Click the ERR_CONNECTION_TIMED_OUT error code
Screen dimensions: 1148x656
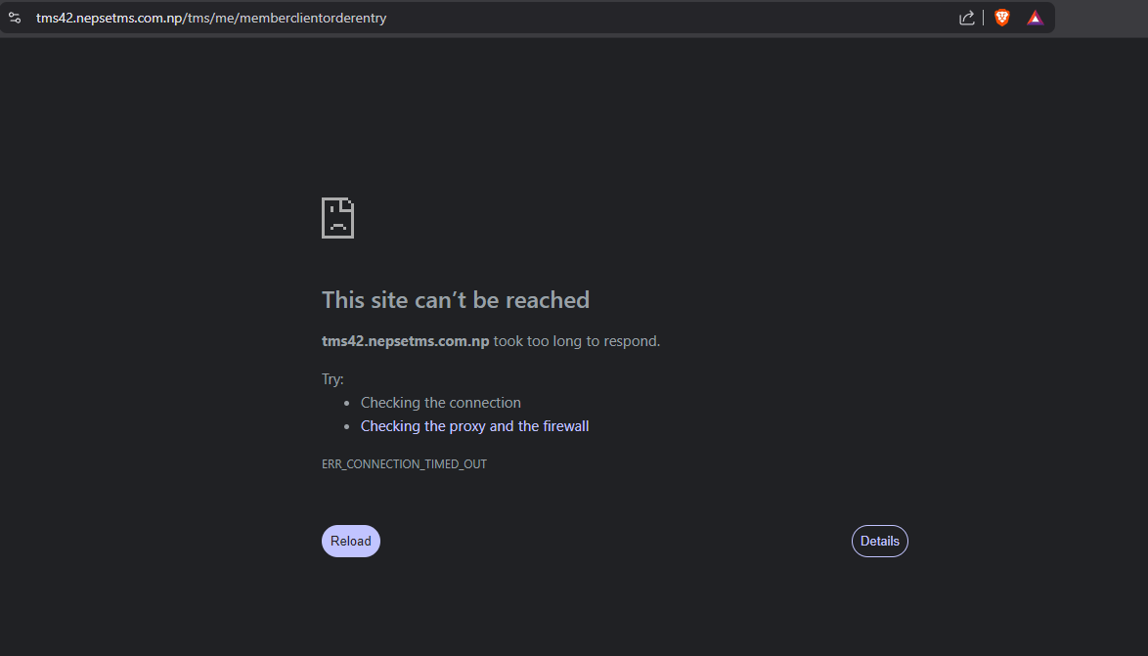[x=404, y=464]
